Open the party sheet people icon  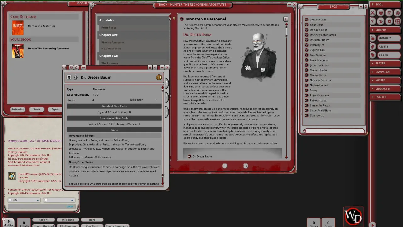[x=381, y=13]
